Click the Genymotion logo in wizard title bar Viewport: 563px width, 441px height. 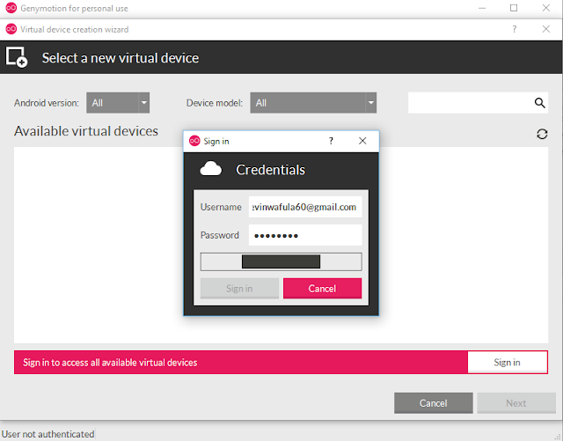tap(11, 29)
